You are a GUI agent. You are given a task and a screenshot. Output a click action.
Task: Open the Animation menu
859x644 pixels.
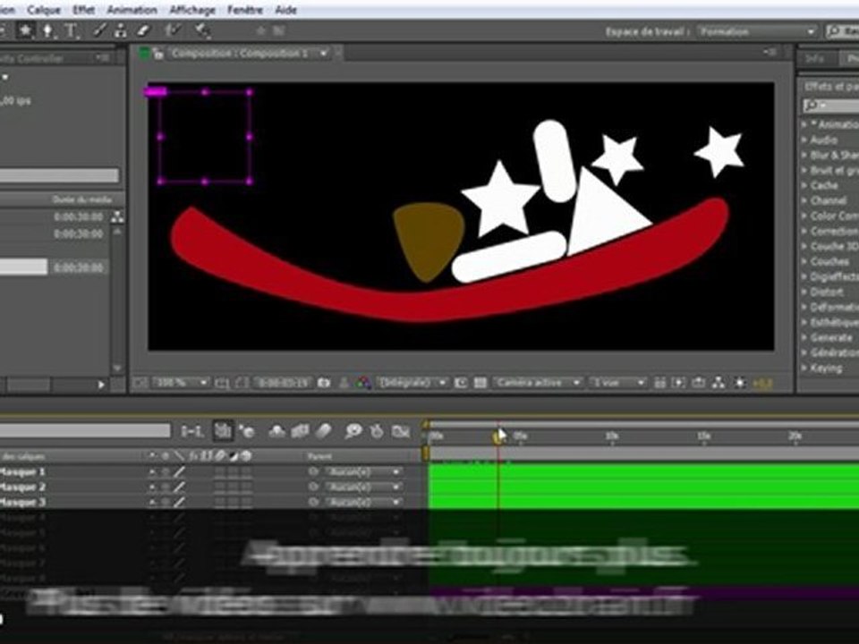[132, 10]
